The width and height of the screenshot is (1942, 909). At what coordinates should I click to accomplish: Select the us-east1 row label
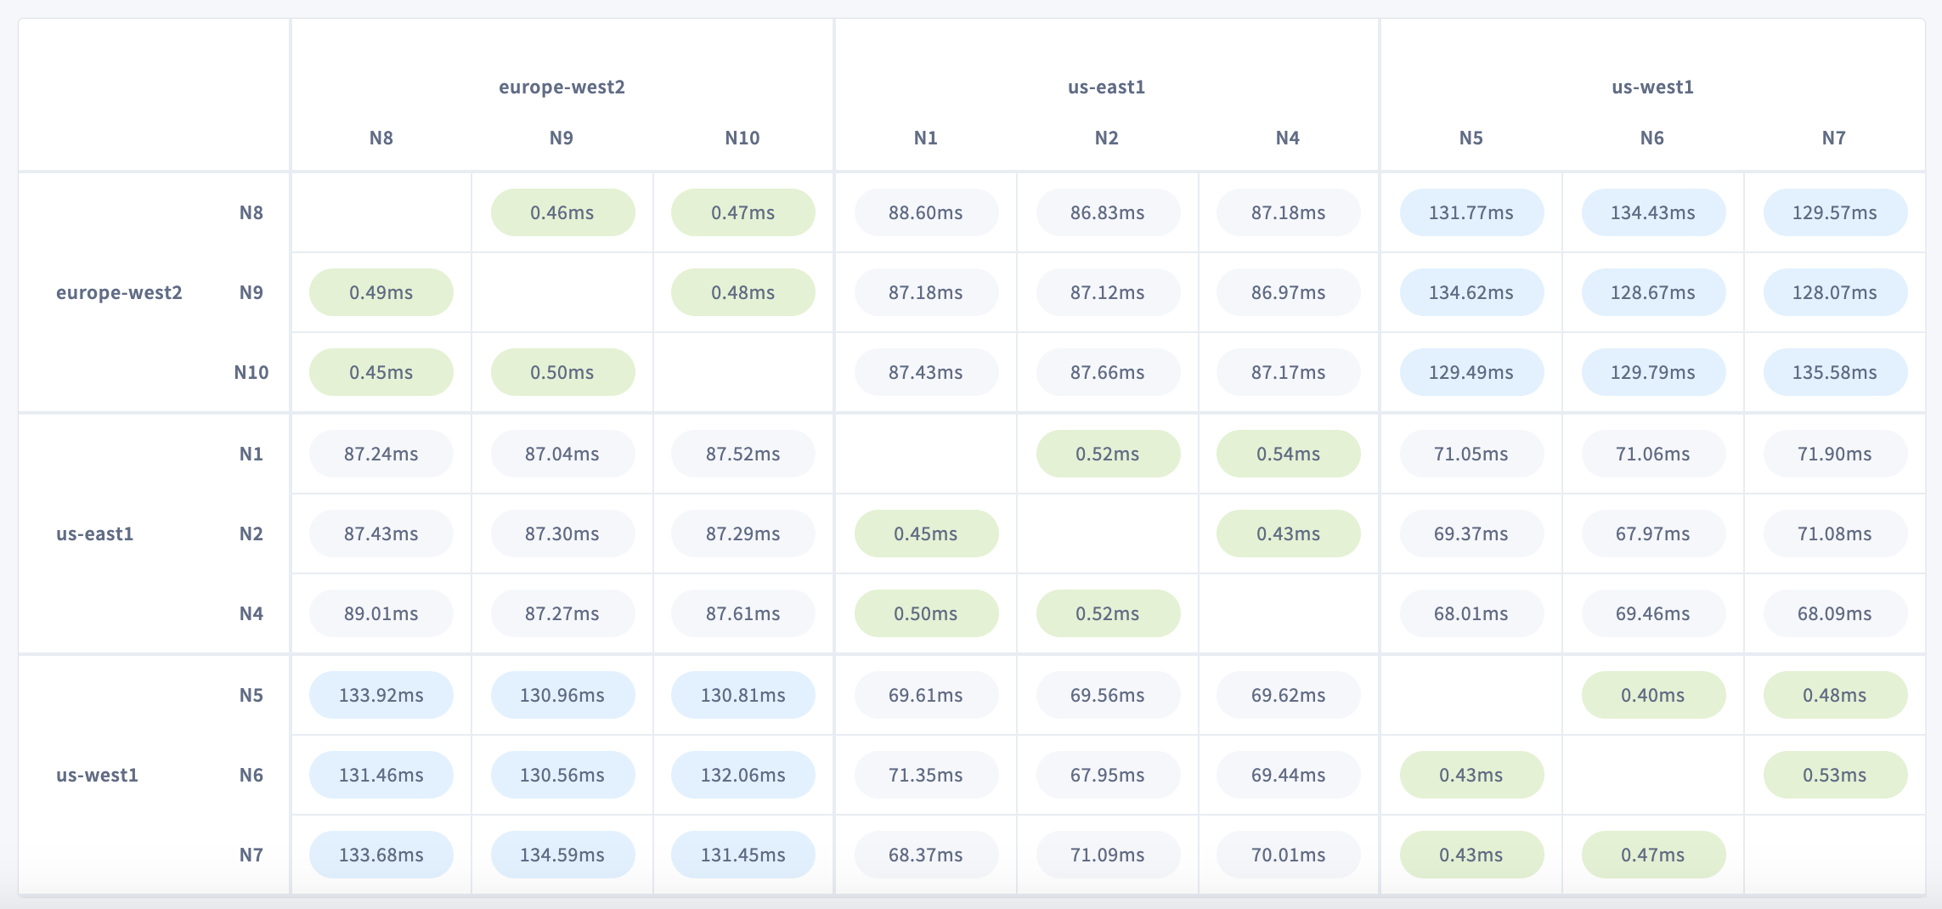[95, 534]
